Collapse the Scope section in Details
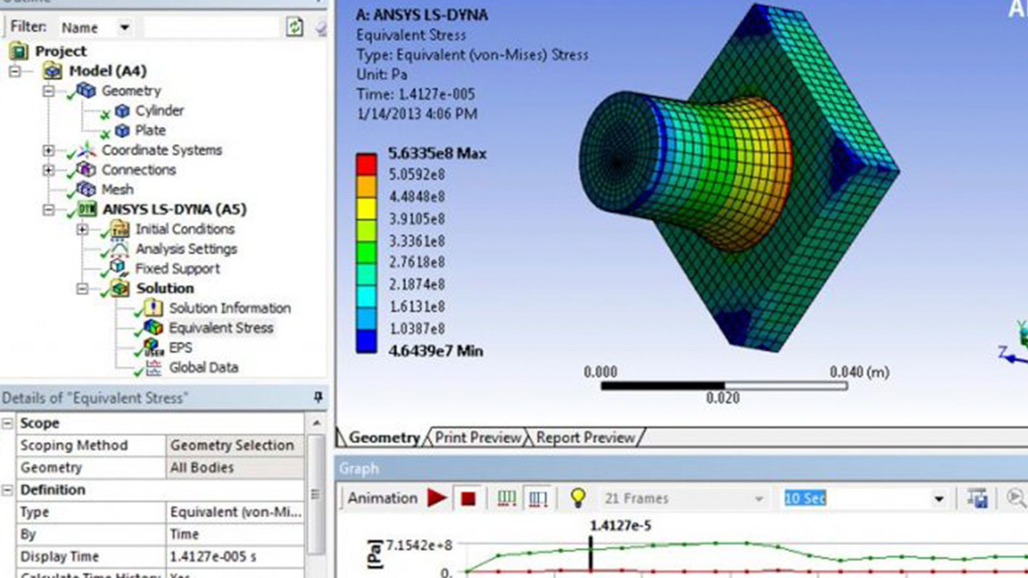 pyautogui.click(x=7, y=423)
